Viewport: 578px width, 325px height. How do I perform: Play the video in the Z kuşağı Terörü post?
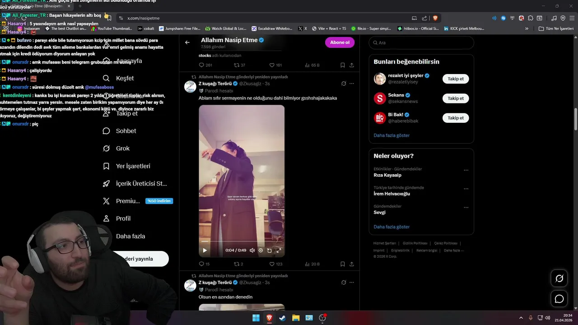click(205, 251)
